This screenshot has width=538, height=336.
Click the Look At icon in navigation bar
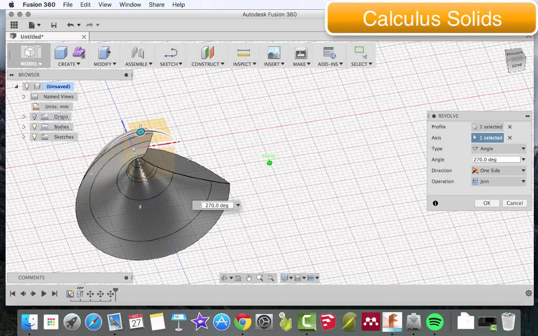tap(238, 278)
